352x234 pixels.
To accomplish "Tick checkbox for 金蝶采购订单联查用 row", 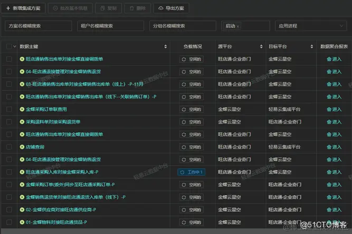I will pos(9,109).
